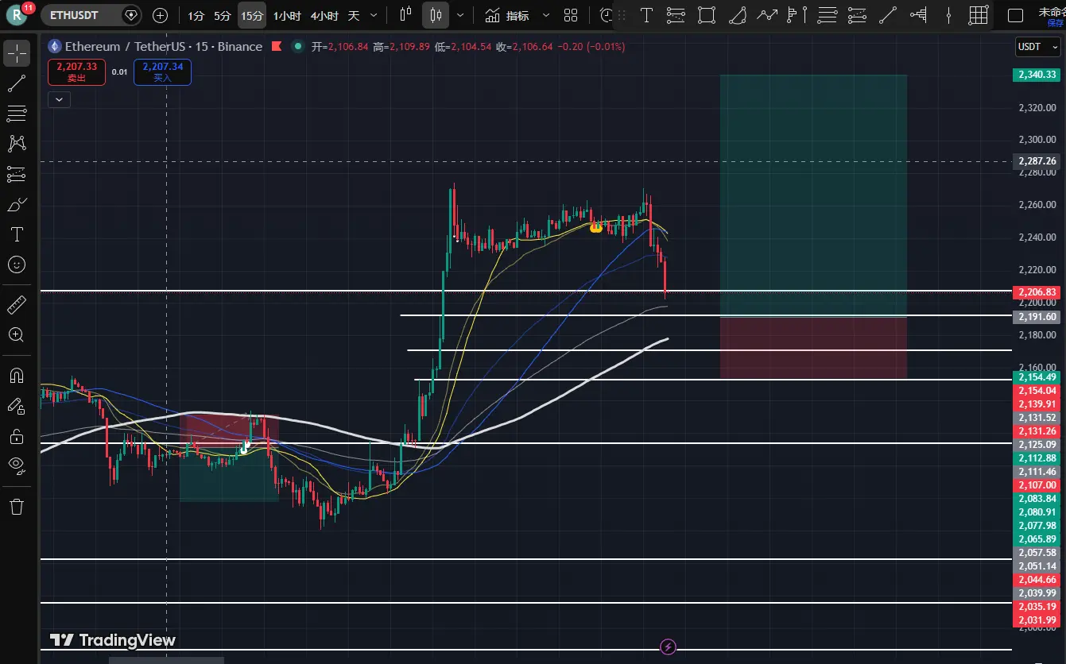
Task: Delete all drawings with trash icon
Action: tap(17, 506)
